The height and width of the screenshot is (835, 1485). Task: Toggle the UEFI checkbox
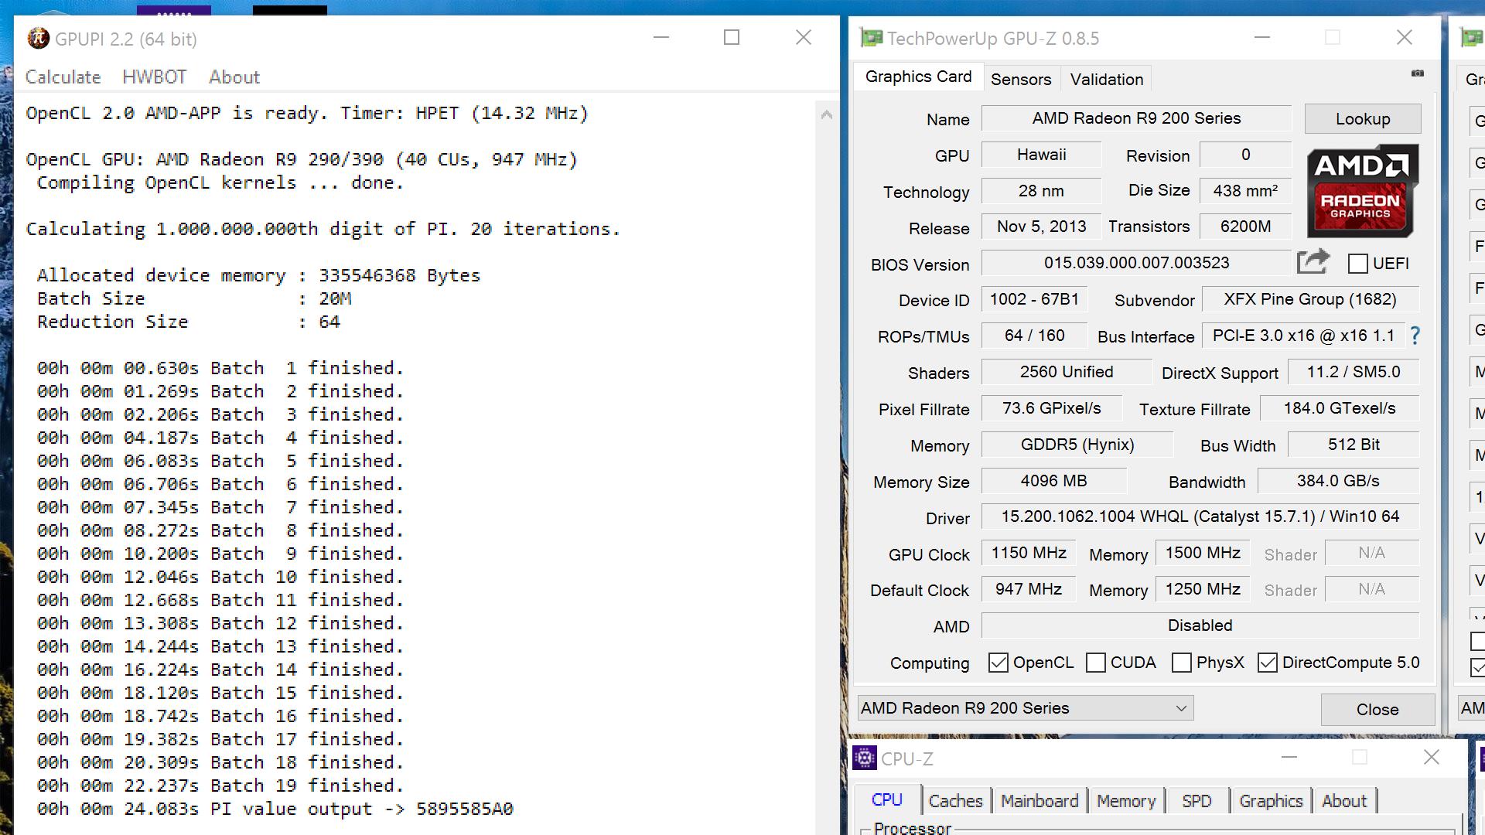click(1357, 264)
